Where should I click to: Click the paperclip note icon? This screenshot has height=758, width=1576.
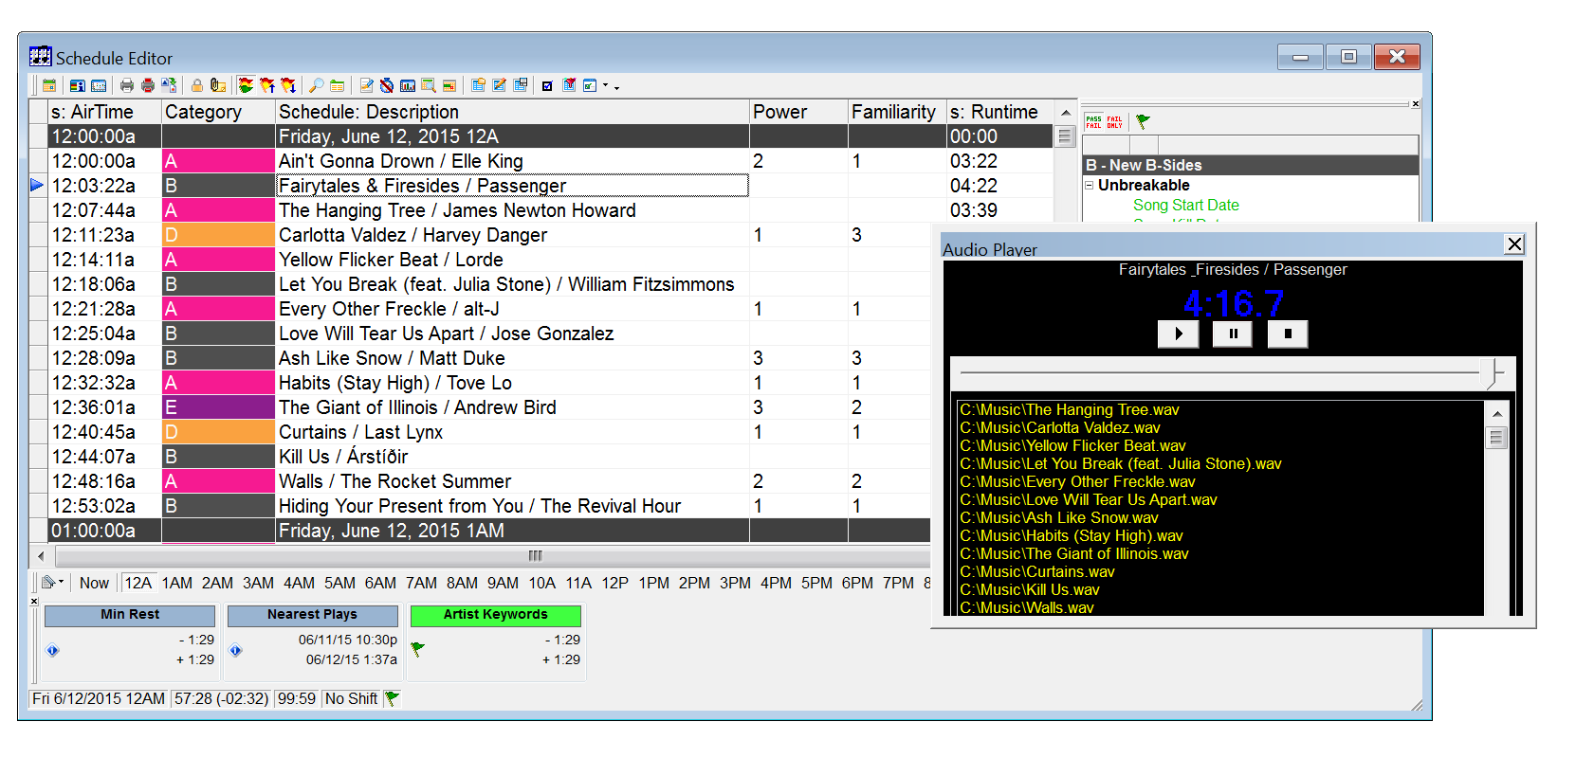218,86
